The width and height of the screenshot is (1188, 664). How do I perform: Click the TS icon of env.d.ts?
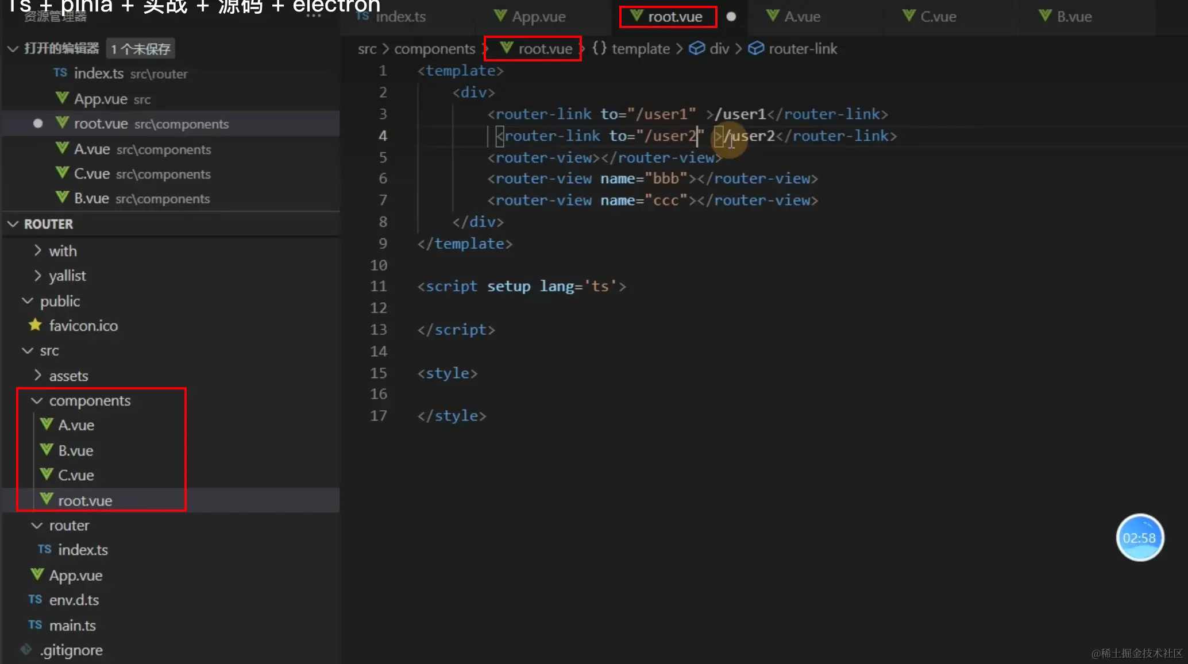click(35, 600)
